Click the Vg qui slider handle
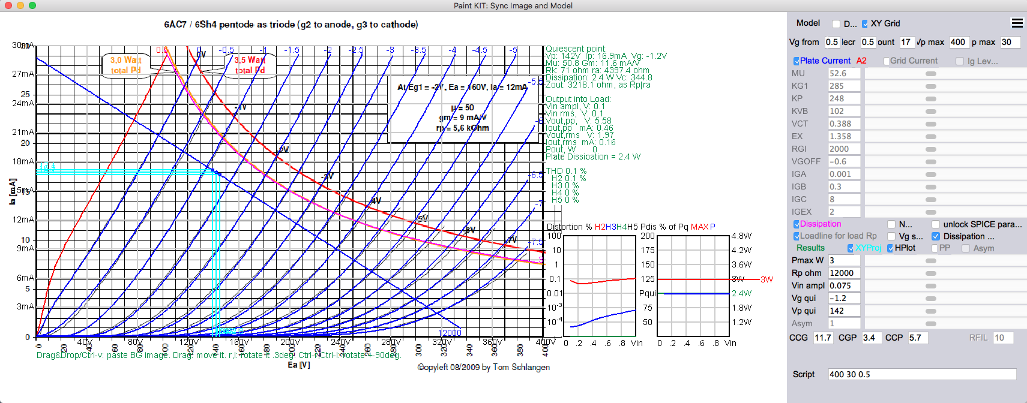This screenshot has height=403, width=1027. pyautogui.click(x=931, y=299)
